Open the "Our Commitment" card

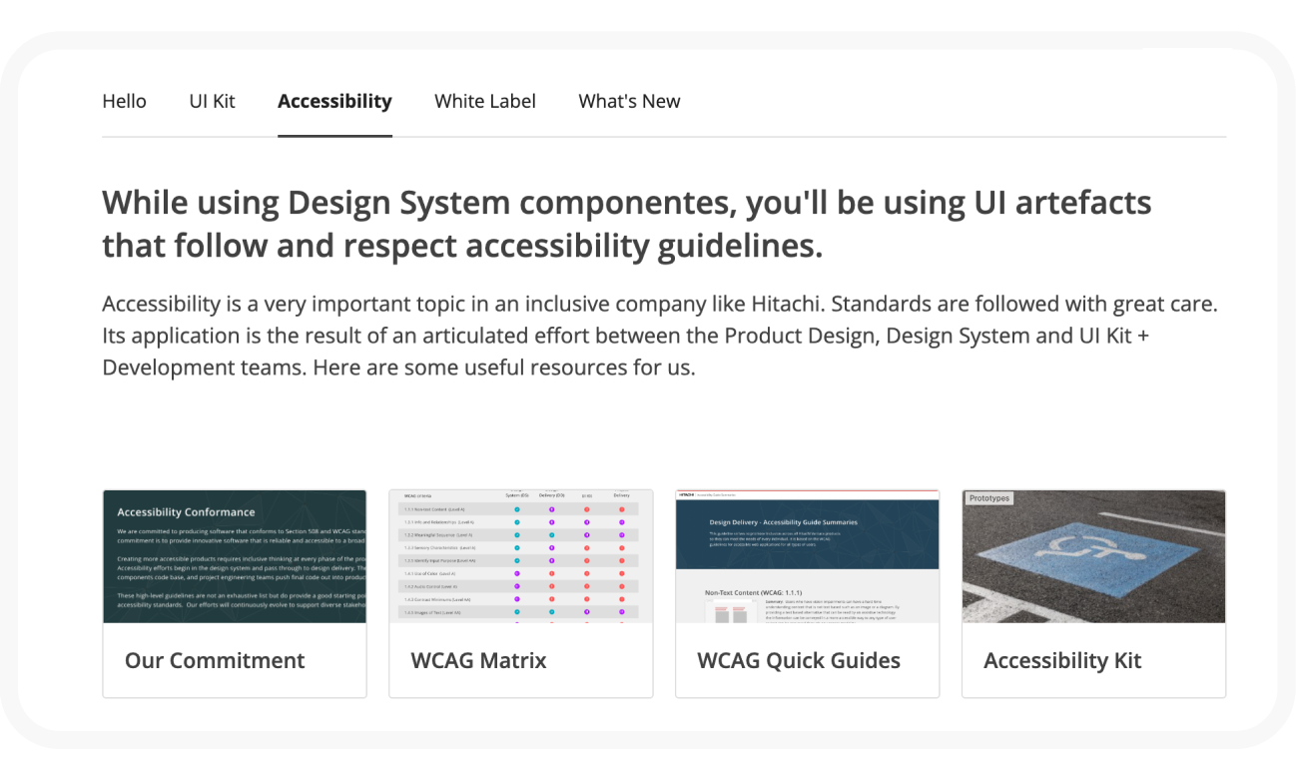(x=214, y=660)
